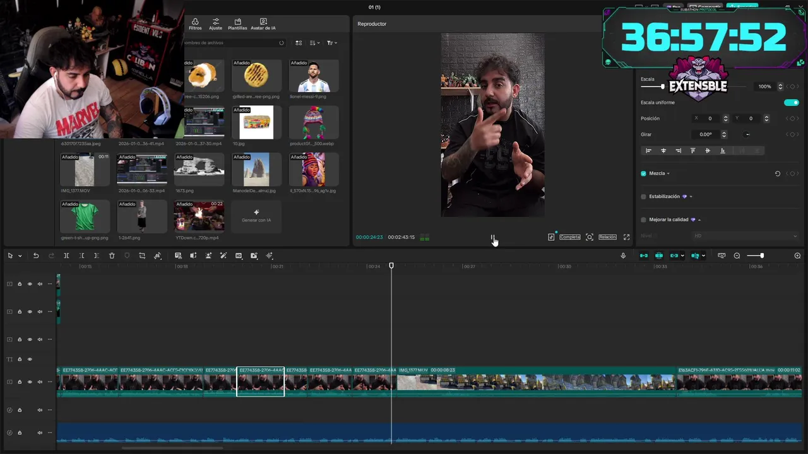Image resolution: width=808 pixels, height=454 pixels.
Task: Align clip horizontally centered icon
Action: [x=663, y=151]
